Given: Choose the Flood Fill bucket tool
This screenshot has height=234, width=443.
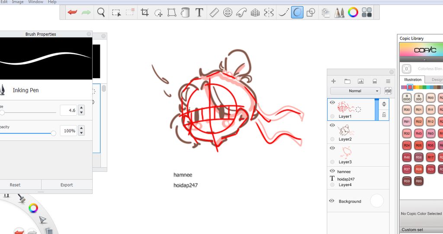Looking at the screenshot, I should pos(185,13).
